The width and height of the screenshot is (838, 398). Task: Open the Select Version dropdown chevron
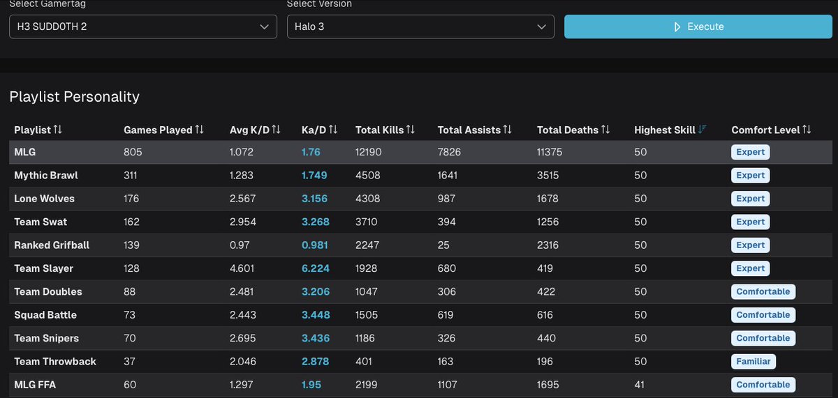(x=542, y=26)
